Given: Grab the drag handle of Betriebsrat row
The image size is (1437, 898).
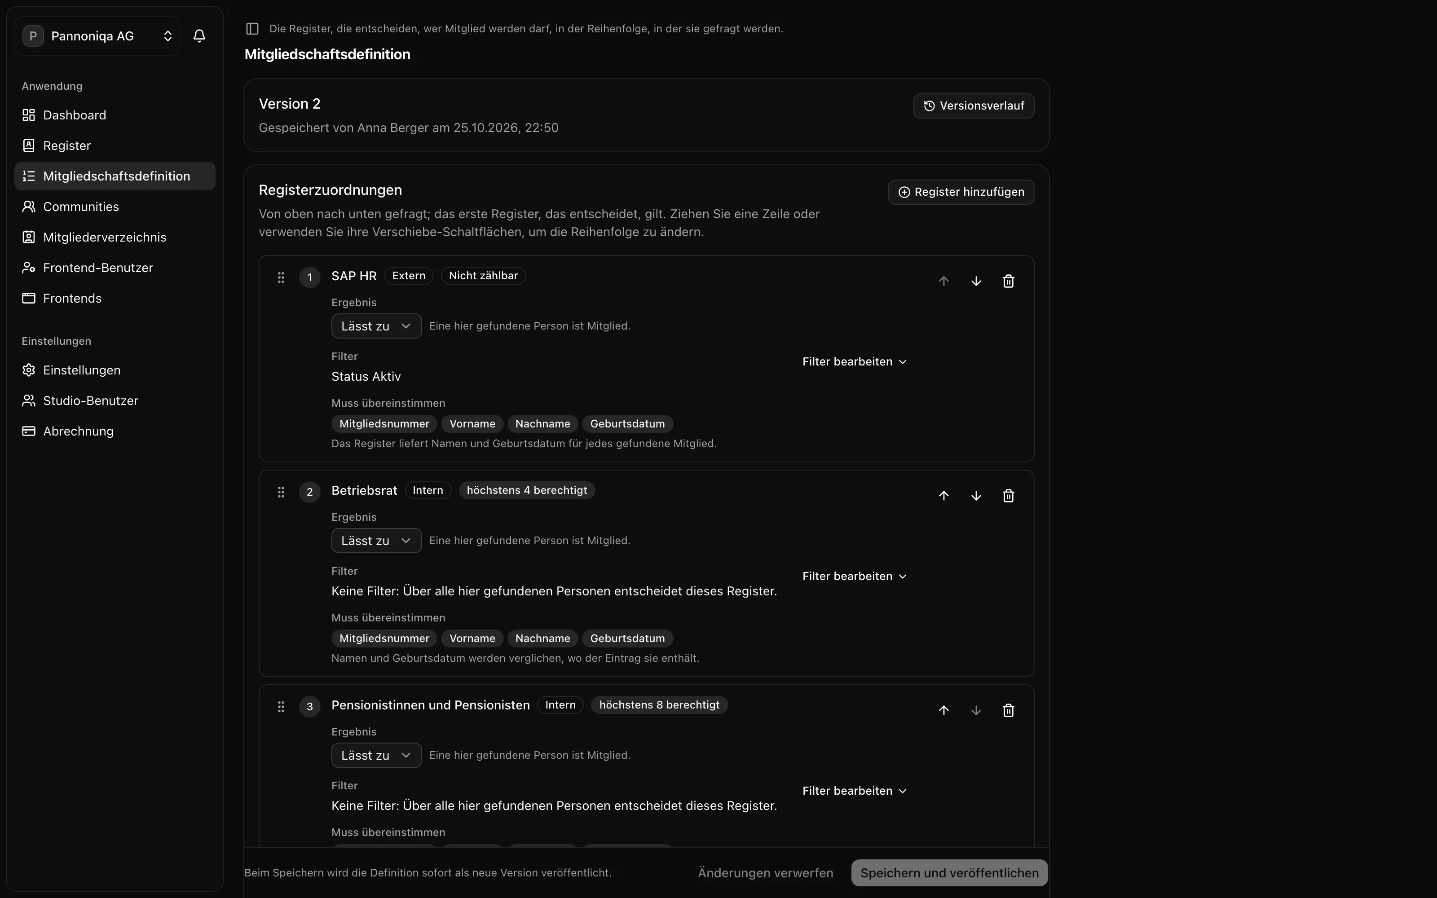Looking at the screenshot, I should click(x=281, y=492).
